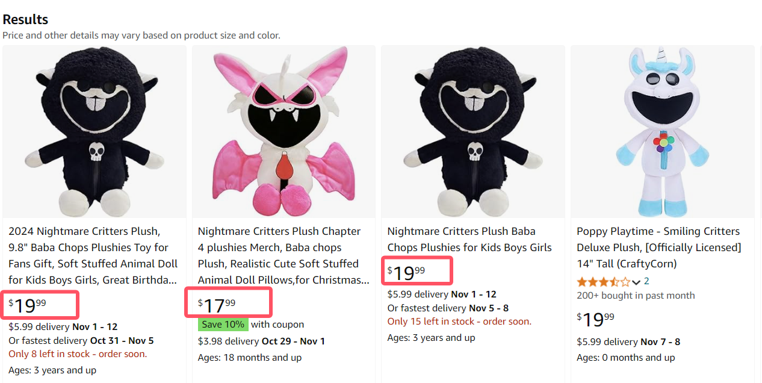Click the CraftyCorn plush $19.99 price

click(595, 319)
